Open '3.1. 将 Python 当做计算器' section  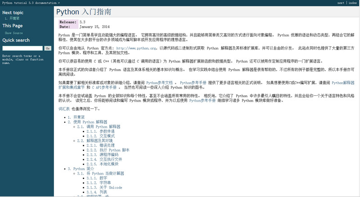[x=100, y=173]
